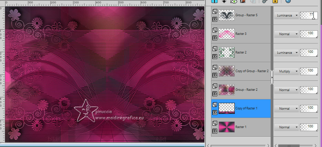The width and height of the screenshot is (322, 147).
Task: Hide the Group - Raster 5 layer
Action: point(214,19)
